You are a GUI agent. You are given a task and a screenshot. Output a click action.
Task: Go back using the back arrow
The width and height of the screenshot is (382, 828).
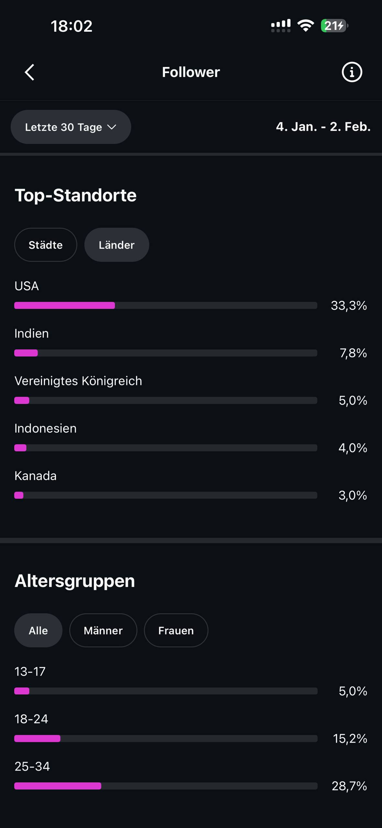(x=29, y=72)
